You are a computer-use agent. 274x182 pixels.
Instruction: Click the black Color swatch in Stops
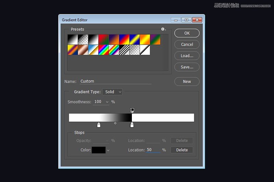99,150
